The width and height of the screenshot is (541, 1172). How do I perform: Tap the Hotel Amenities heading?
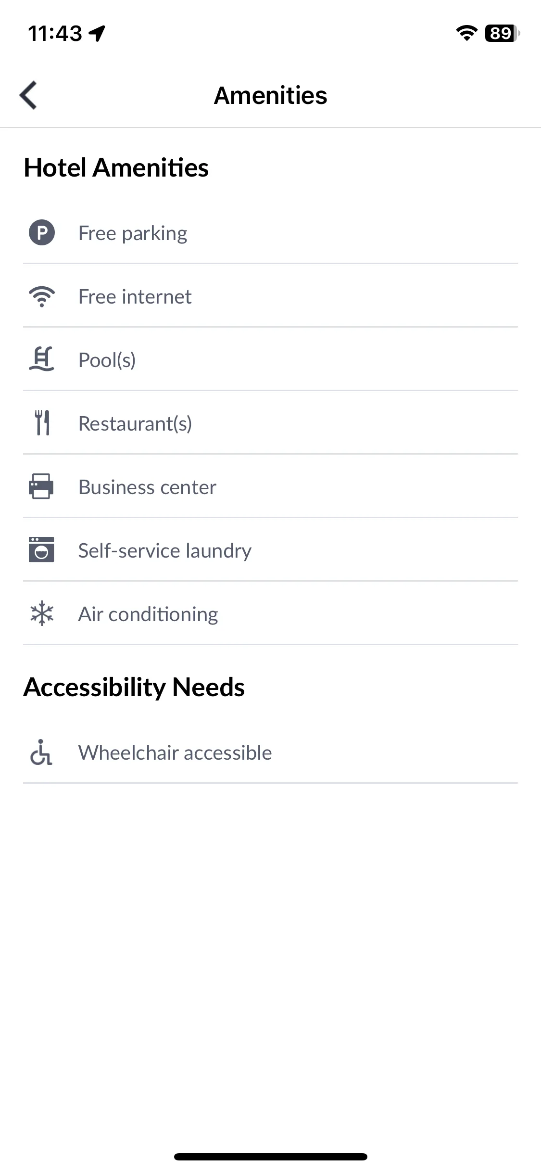(116, 167)
